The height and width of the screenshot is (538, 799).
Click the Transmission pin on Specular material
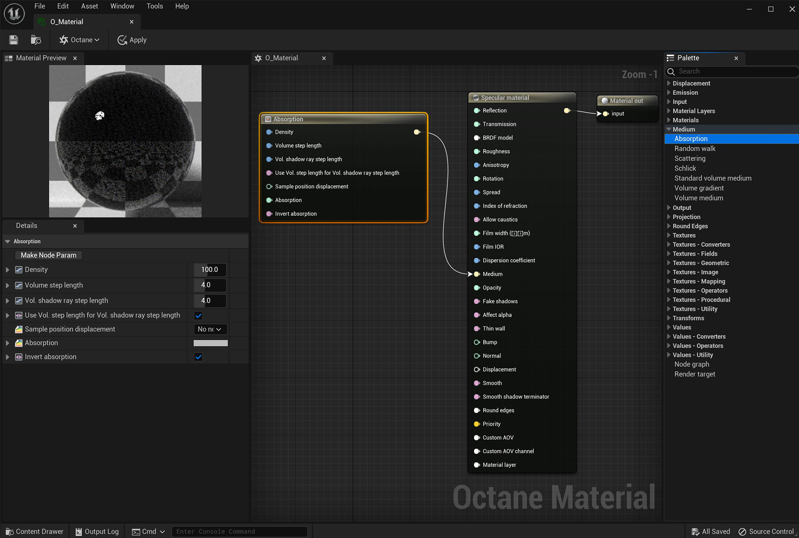(x=477, y=124)
